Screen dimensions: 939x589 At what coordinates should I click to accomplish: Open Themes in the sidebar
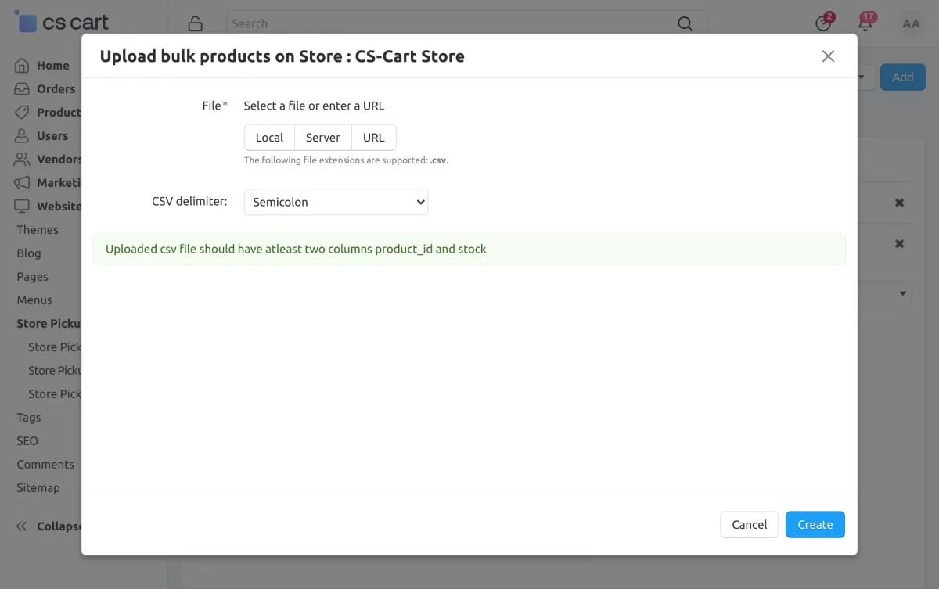click(38, 230)
